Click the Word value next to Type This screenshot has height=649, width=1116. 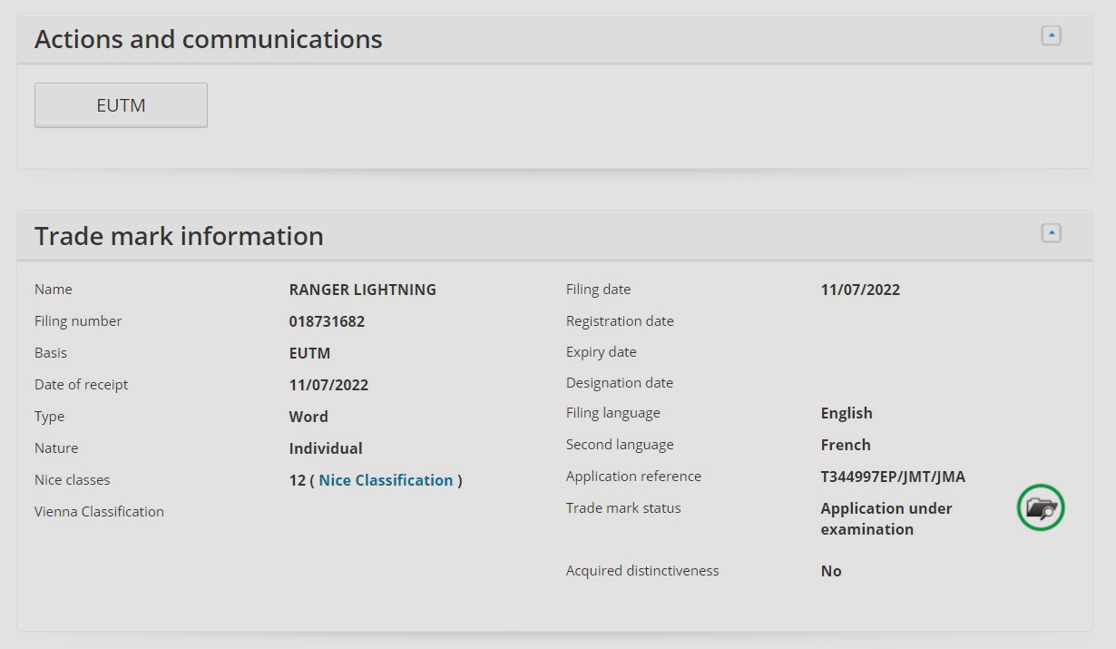tap(308, 417)
